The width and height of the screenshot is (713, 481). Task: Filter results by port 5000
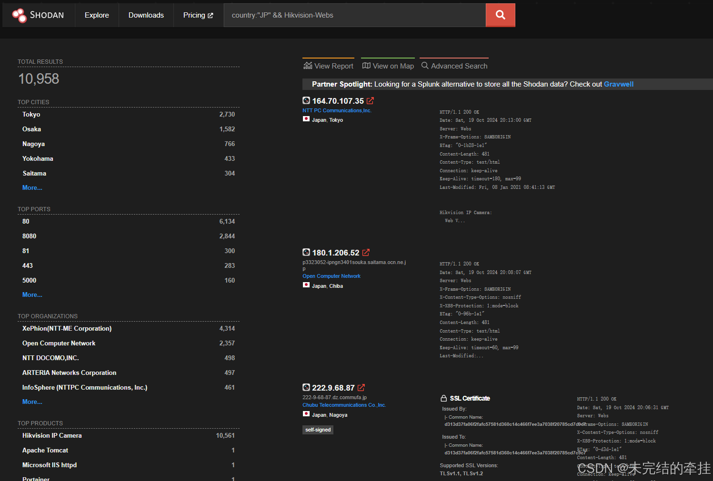coord(129,280)
